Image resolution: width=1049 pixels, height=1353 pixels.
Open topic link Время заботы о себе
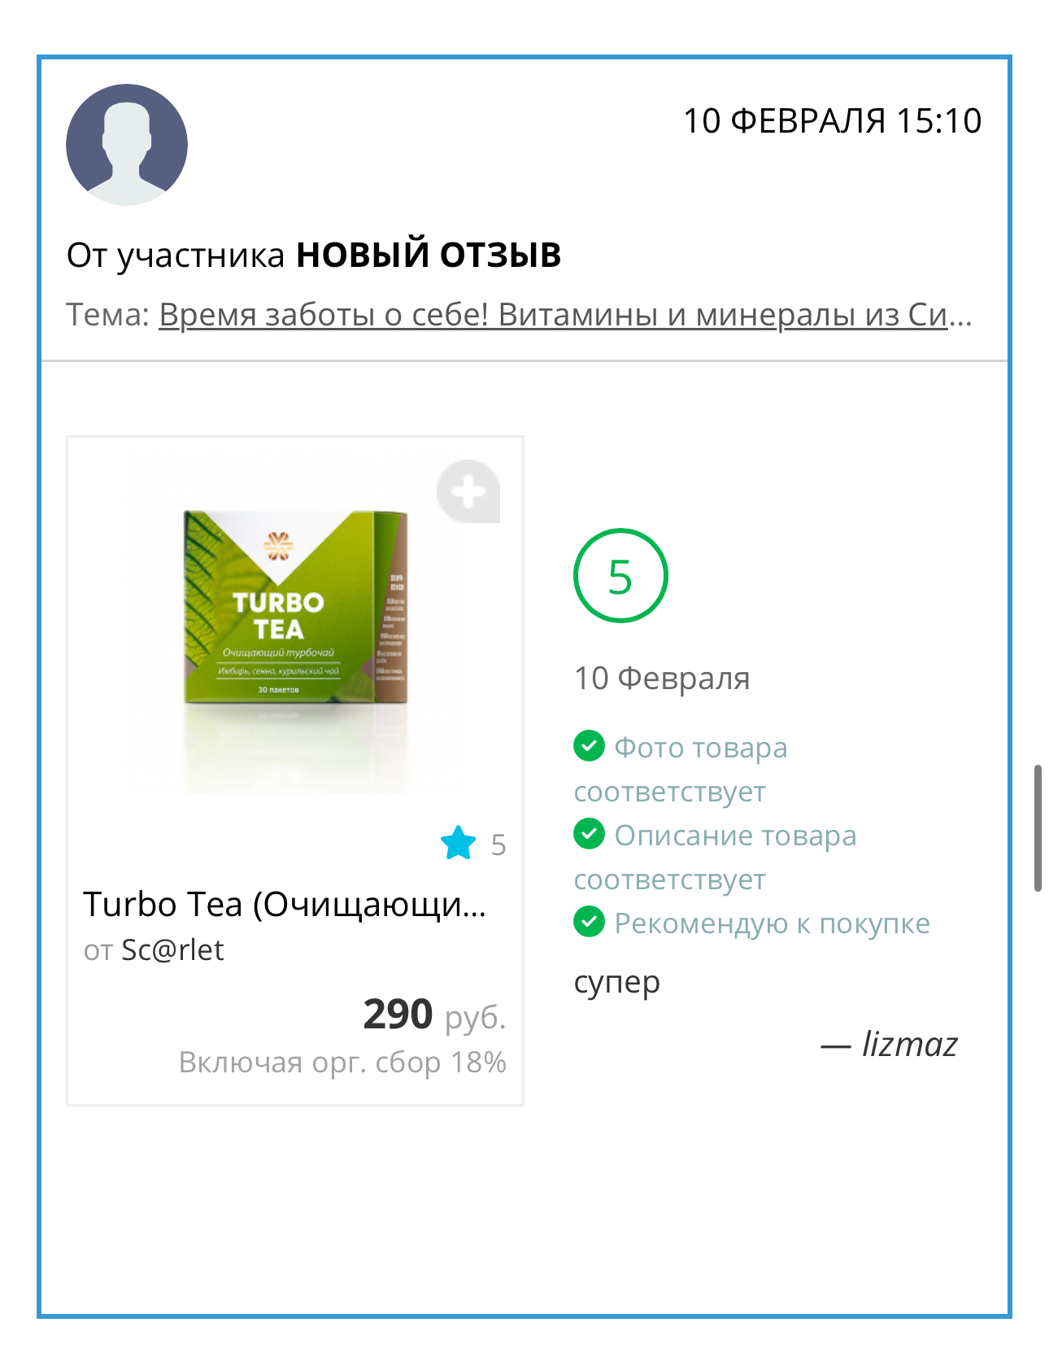tap(566, 314)
